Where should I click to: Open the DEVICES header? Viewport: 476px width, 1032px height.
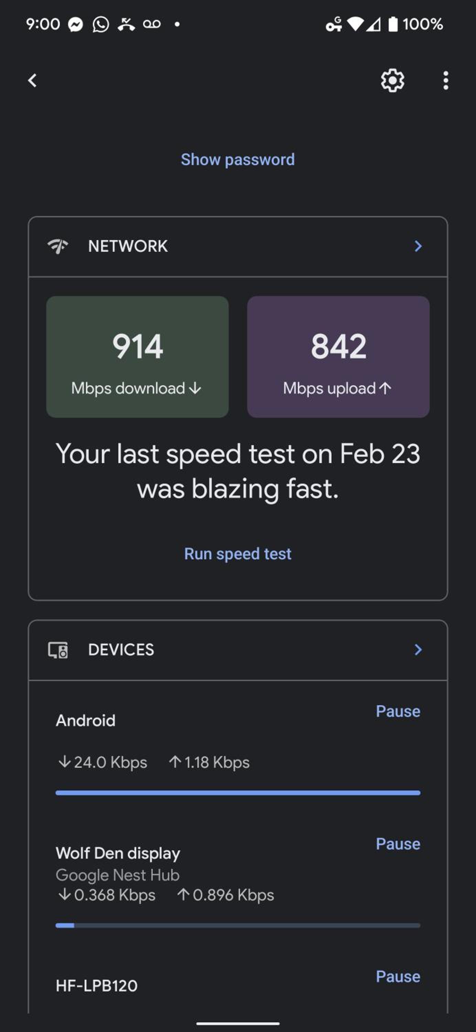(x=238, y=650)
